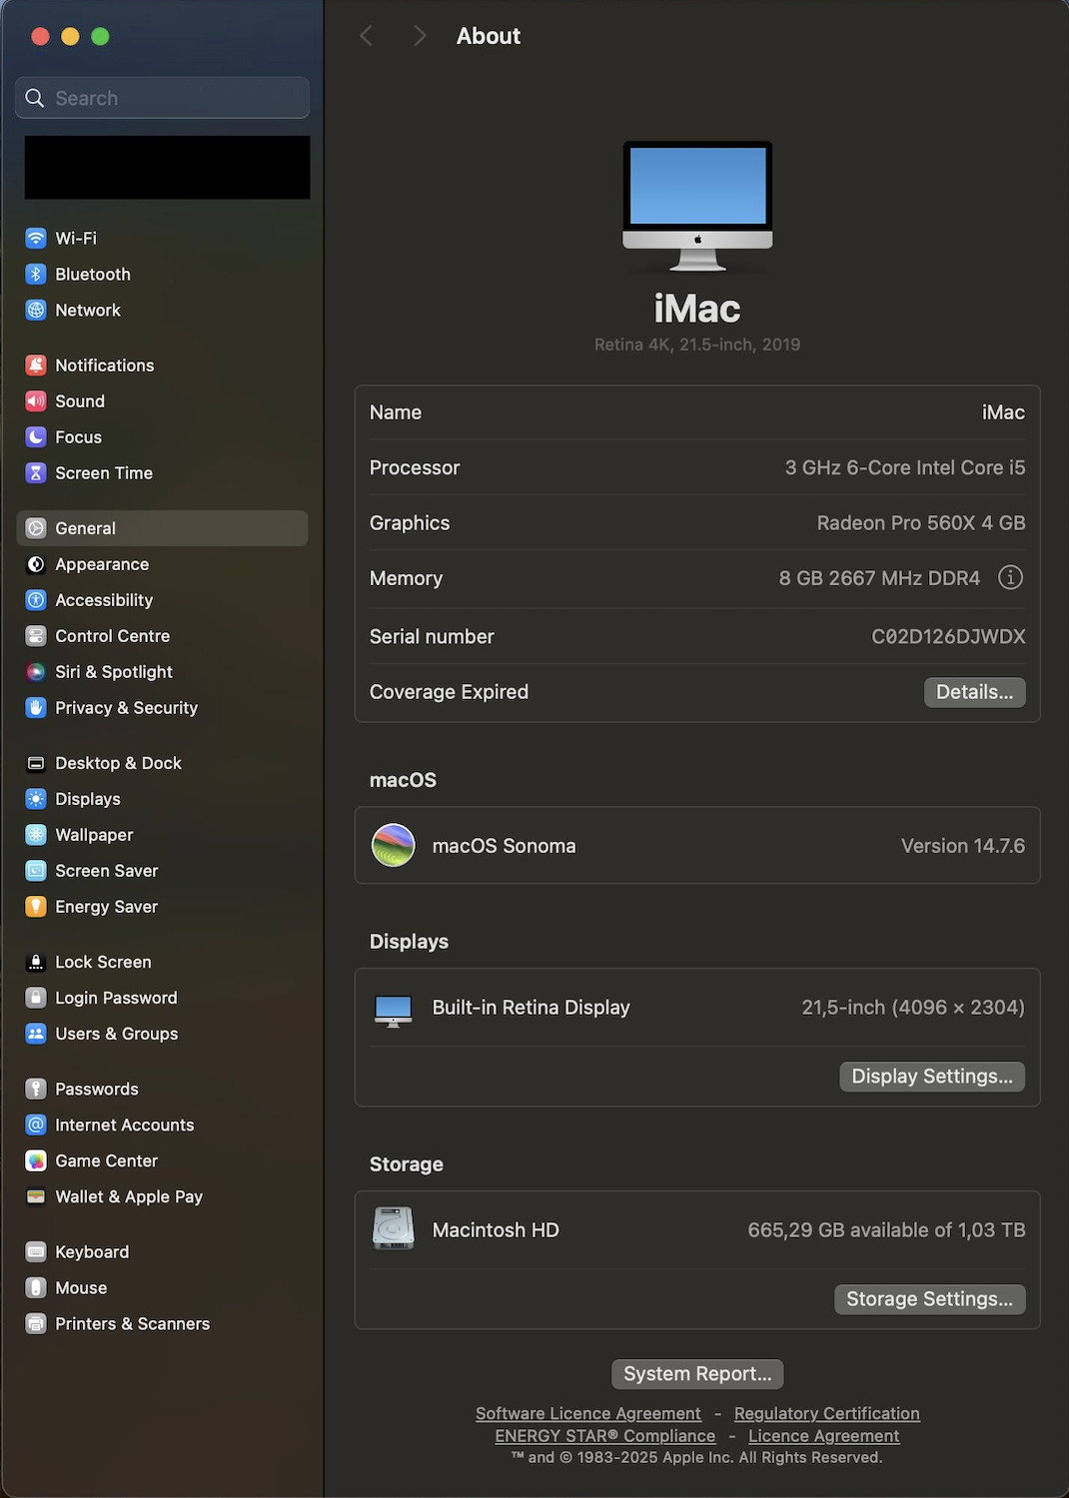Select the Internet Accounts @ icon
The image size is (1069, 1498).
(x=36, y=1123)
